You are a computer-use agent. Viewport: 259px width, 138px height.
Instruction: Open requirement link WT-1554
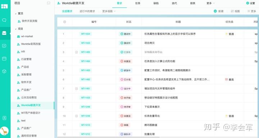pos(86,34)
